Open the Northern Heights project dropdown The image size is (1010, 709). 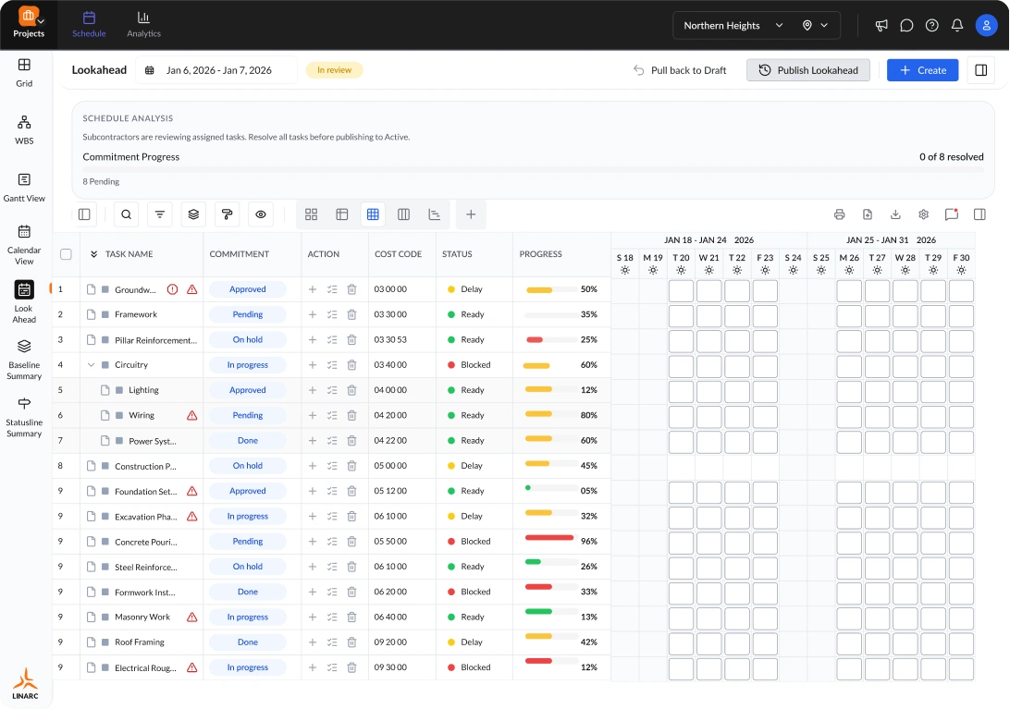point(733,26)
